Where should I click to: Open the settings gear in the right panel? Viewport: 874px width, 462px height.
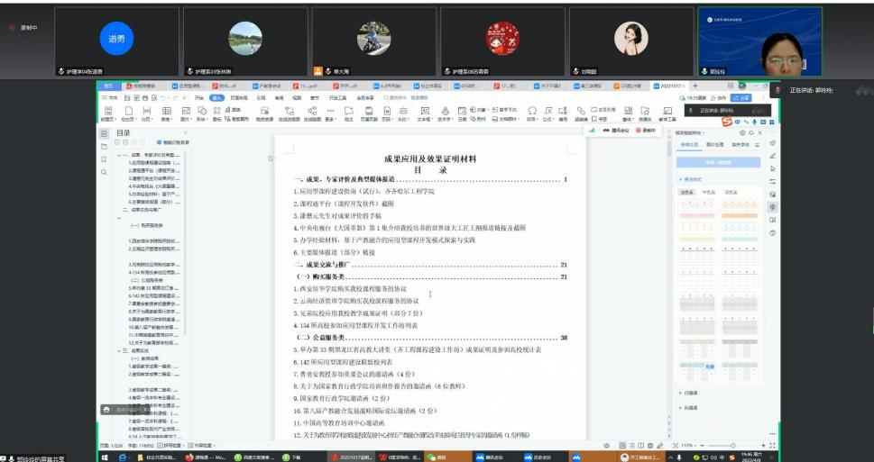pyautogui.click(x=742, y=132)
